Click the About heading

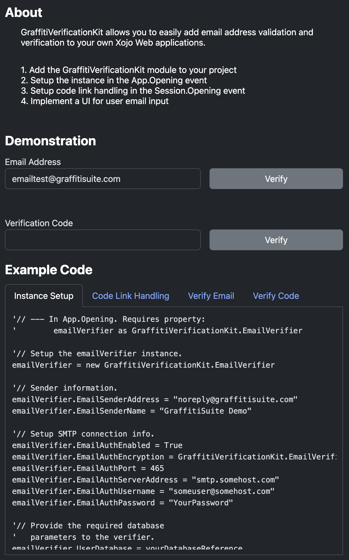[x=24, y=13]
